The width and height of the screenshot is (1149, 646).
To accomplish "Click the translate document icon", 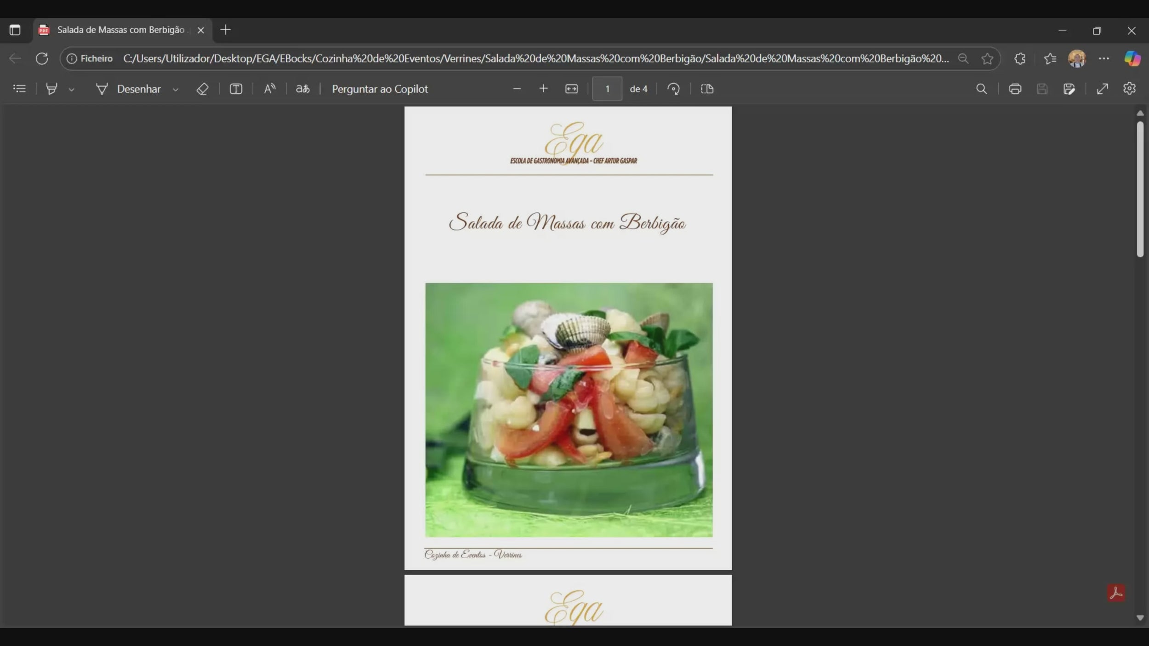I will pyautogui.click(x=302, y=89).
